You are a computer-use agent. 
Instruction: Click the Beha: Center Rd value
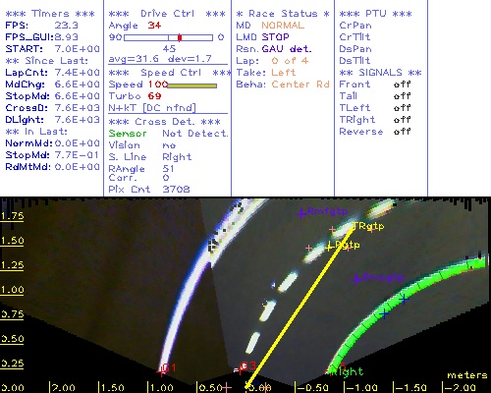point(300,84)
